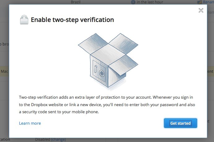This screenshot has width=214, height=142.
Task: Select the 'Enable two-step verification' heading
Action: (x=72, y=20)
